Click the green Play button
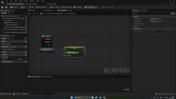The image size is (176, 99). coord(86,7)
